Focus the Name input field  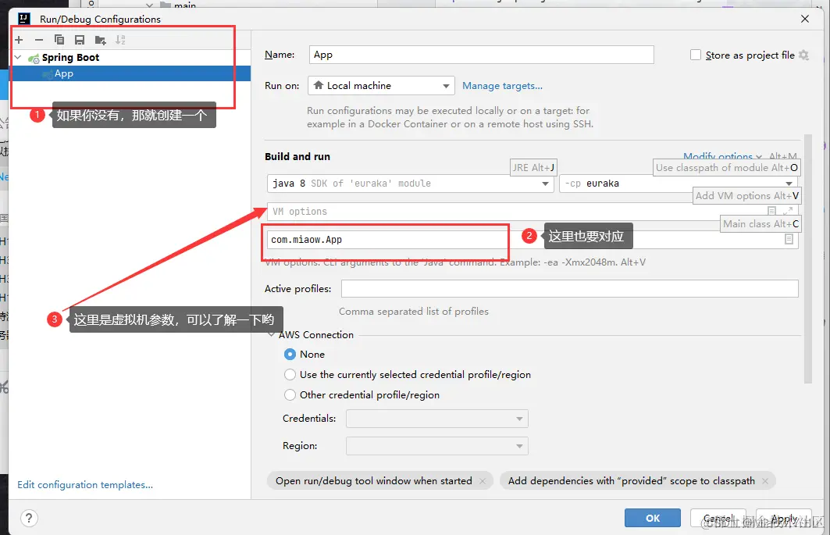click(482, 55)
